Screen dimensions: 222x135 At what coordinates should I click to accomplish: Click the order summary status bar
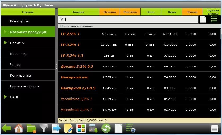click(x=139, y=120)
